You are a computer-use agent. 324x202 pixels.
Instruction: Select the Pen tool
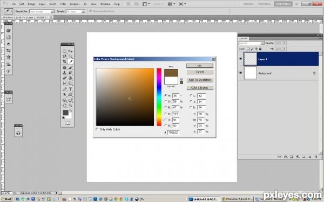pyautogui.click(x=65, y=89)
